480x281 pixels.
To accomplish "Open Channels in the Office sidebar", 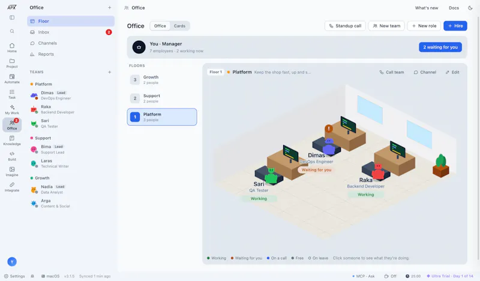I will point(71,43).
